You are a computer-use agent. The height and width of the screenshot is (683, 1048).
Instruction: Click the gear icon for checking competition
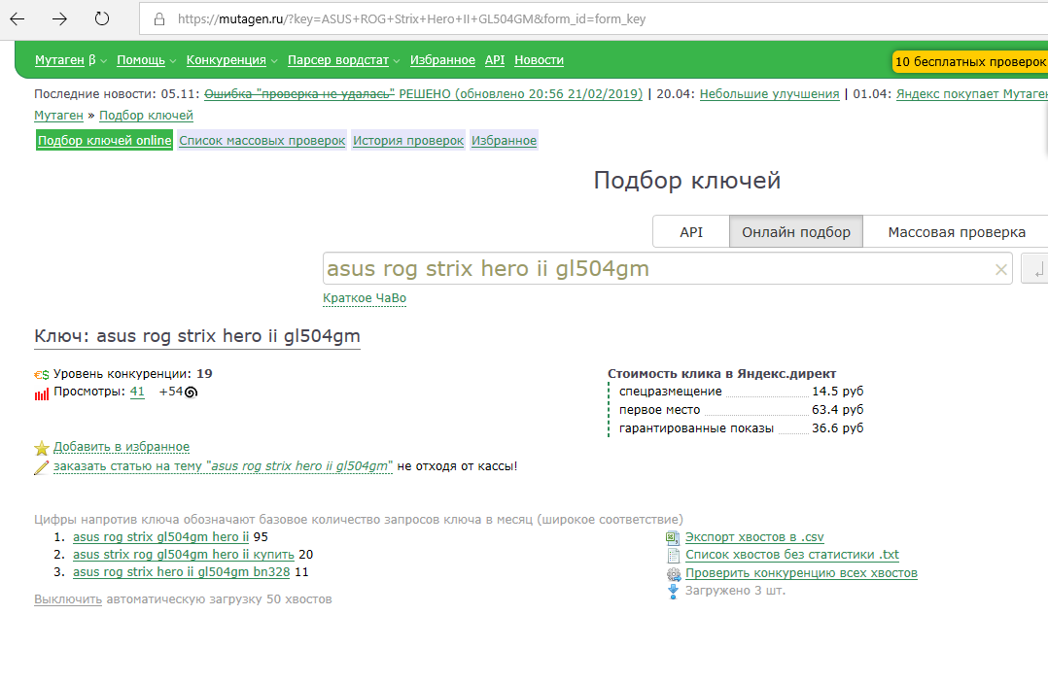(x=673, y=573)
